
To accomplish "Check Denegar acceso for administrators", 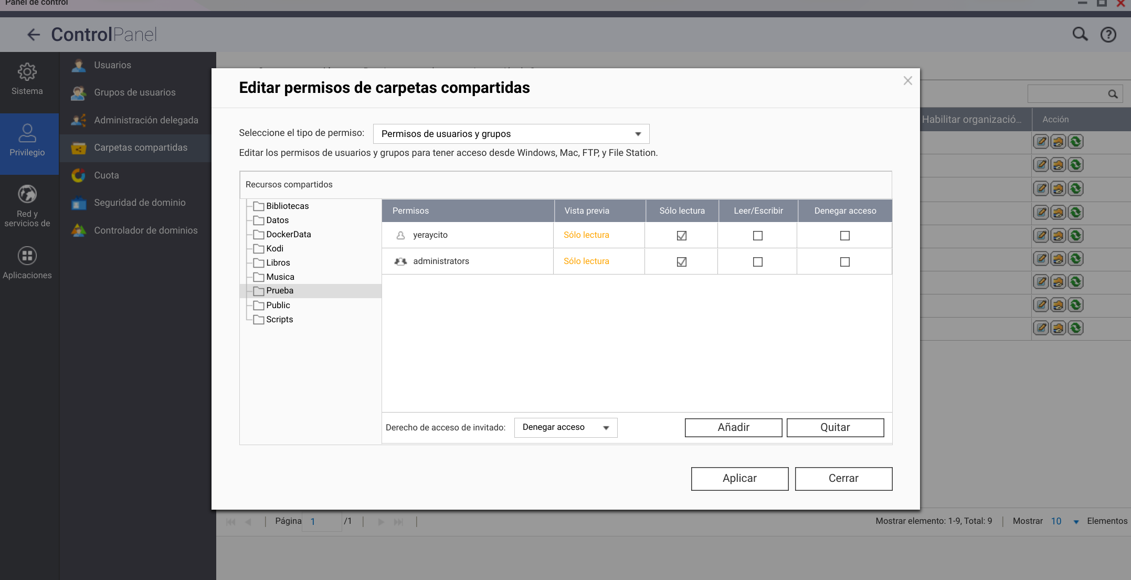I will [844, 262].
